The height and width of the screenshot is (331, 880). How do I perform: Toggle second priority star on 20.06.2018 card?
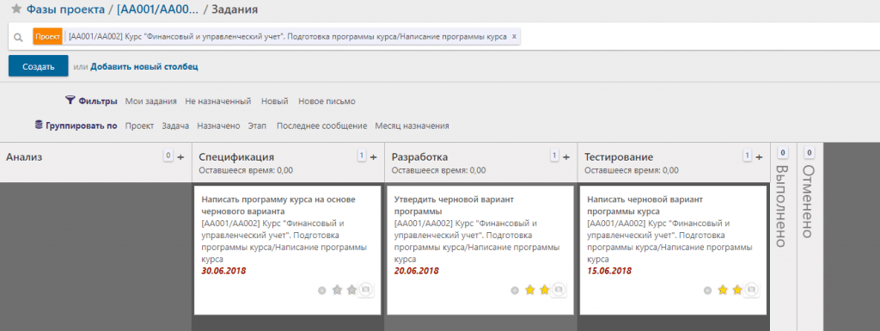pyautogui.click(x=544, y=290)
